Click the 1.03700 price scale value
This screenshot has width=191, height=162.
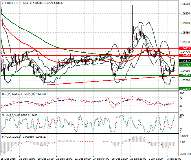(x=185, y=80)
